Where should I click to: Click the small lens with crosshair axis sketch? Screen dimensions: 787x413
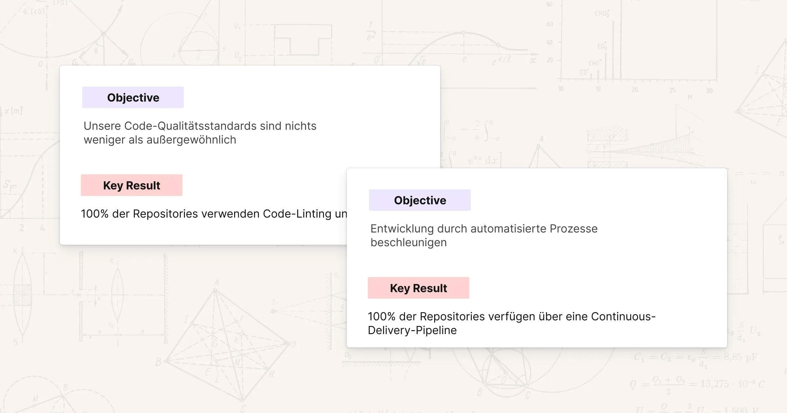[117, 295]
